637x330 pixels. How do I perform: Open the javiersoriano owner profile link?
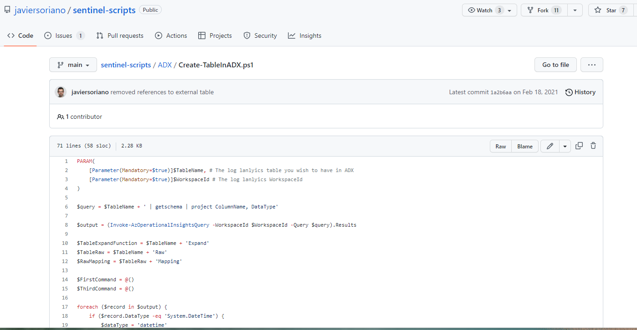(40, 10)
